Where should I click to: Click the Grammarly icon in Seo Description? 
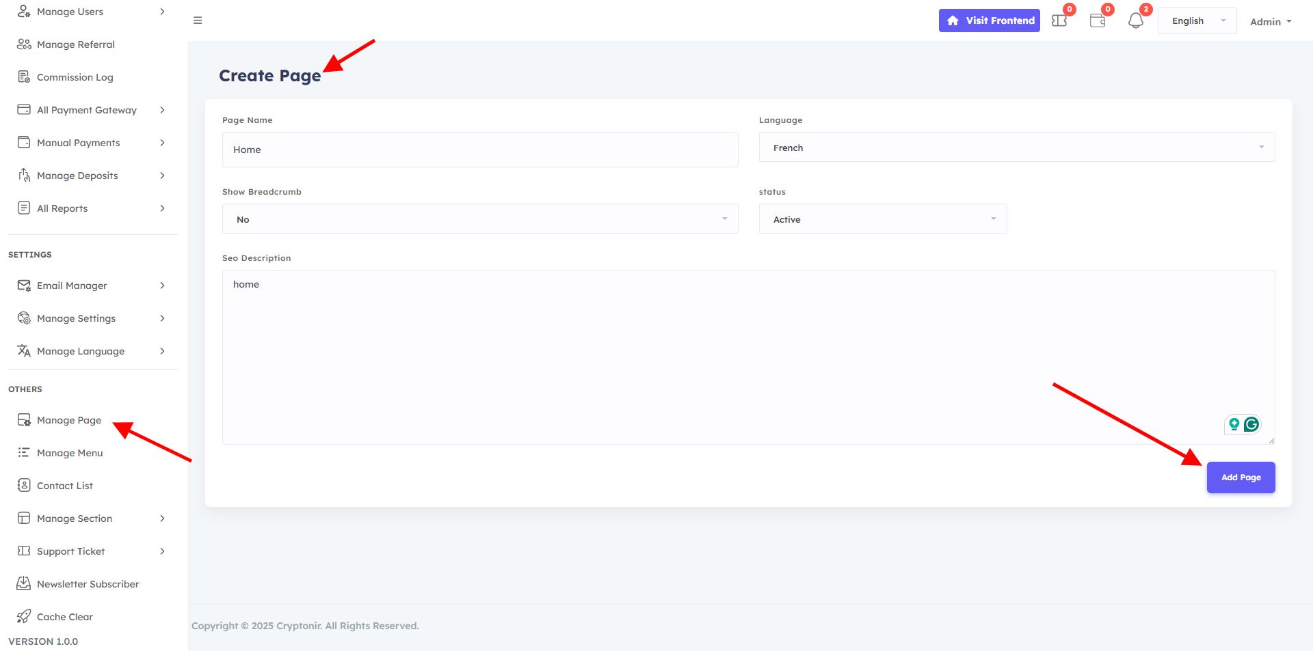pos(1251,424)
